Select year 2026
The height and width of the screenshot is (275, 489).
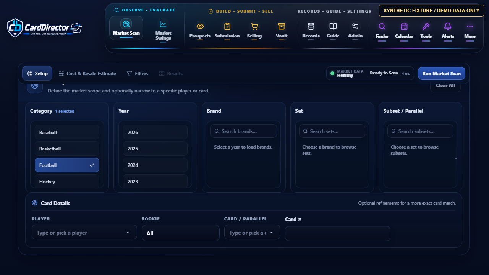pos(155,132)
